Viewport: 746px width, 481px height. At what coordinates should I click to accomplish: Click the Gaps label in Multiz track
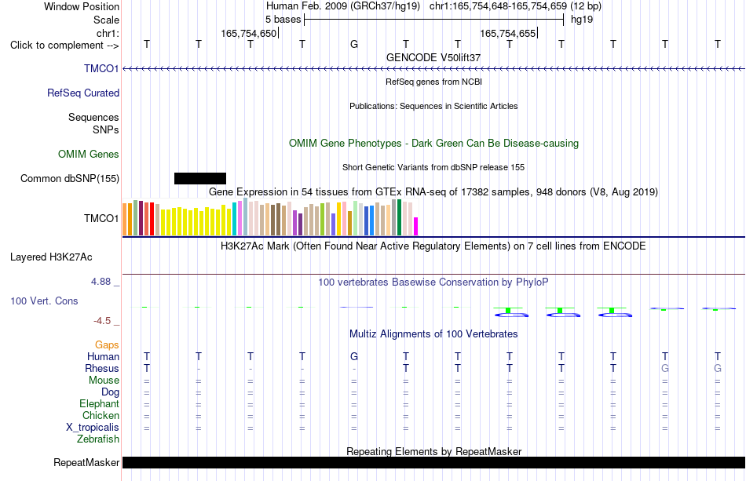pyautogui.click(x=107, y=344)
